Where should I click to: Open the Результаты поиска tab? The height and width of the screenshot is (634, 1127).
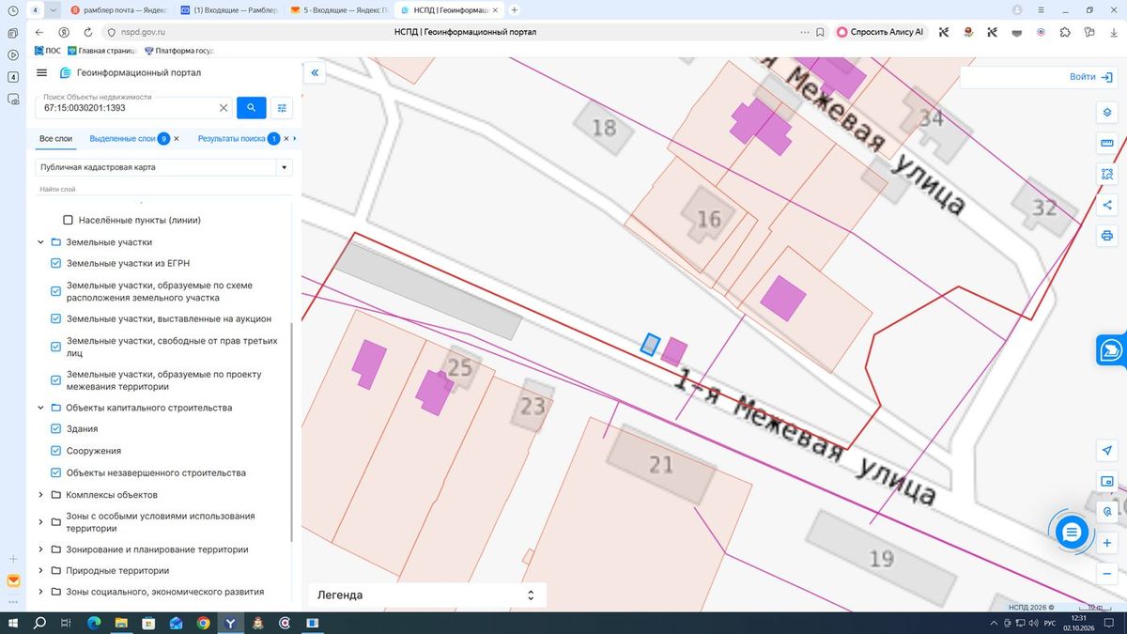click(232, 139)
